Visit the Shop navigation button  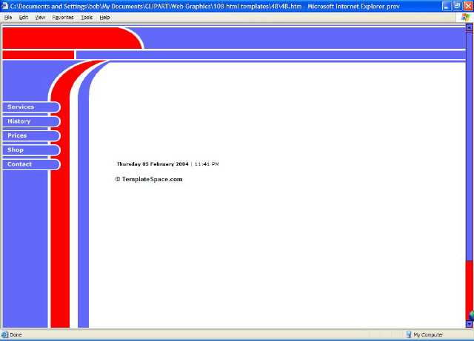pos(30,150)
